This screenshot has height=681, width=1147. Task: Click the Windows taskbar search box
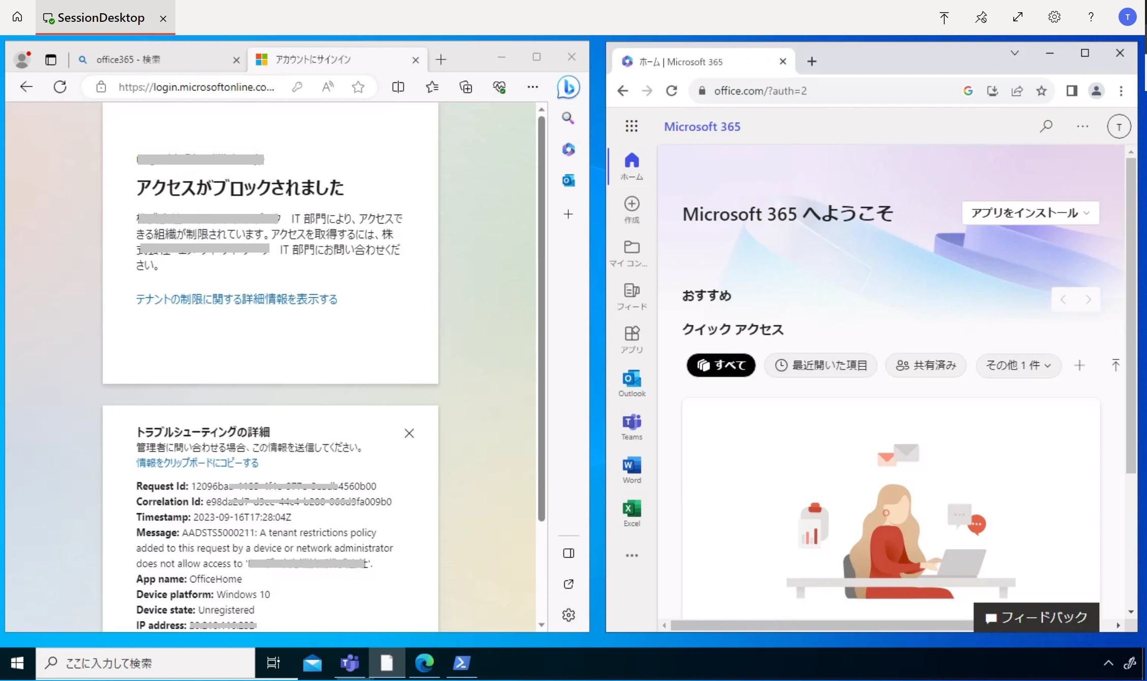(x=145, y=663)
